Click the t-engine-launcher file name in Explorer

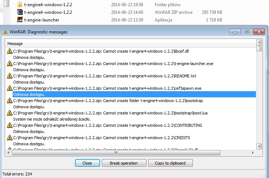pyautogui.click(x=42, y=20)
